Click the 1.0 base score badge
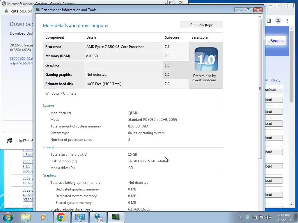 (x=206, y=59)
